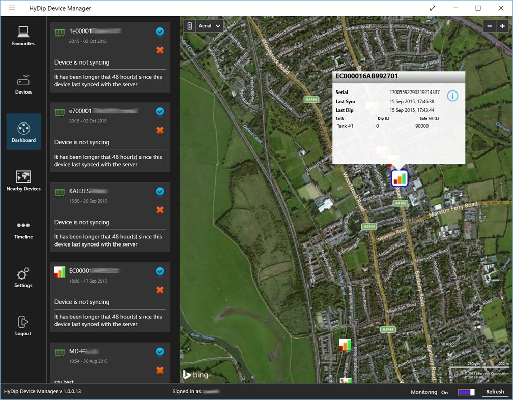The image size is (513, 400).
Task: Click the e700001 device icon
Action: tap(60, 113)
